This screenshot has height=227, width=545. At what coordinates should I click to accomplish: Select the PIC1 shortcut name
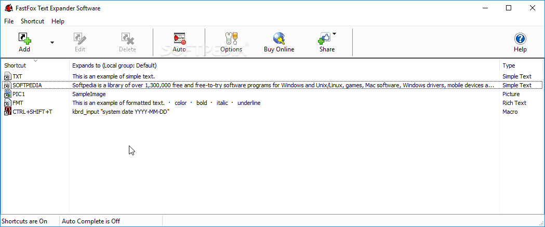tap(19, 94)
